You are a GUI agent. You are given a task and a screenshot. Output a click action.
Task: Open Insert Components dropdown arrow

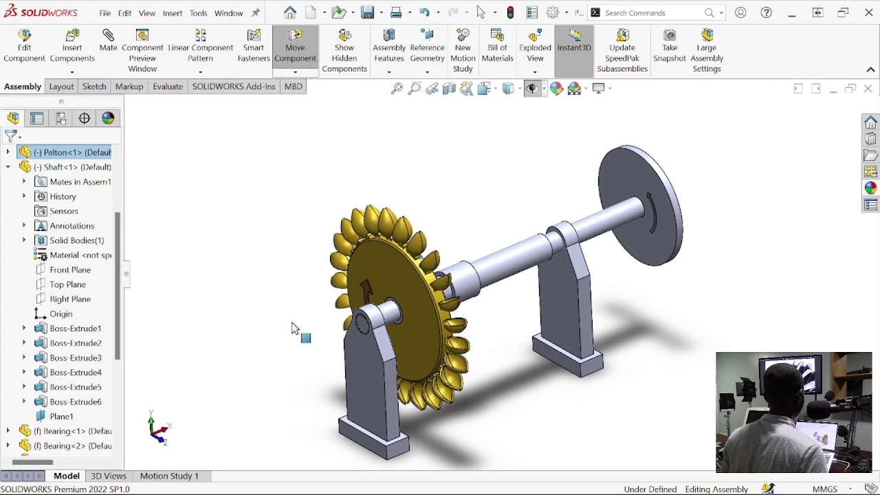(72, 71)
